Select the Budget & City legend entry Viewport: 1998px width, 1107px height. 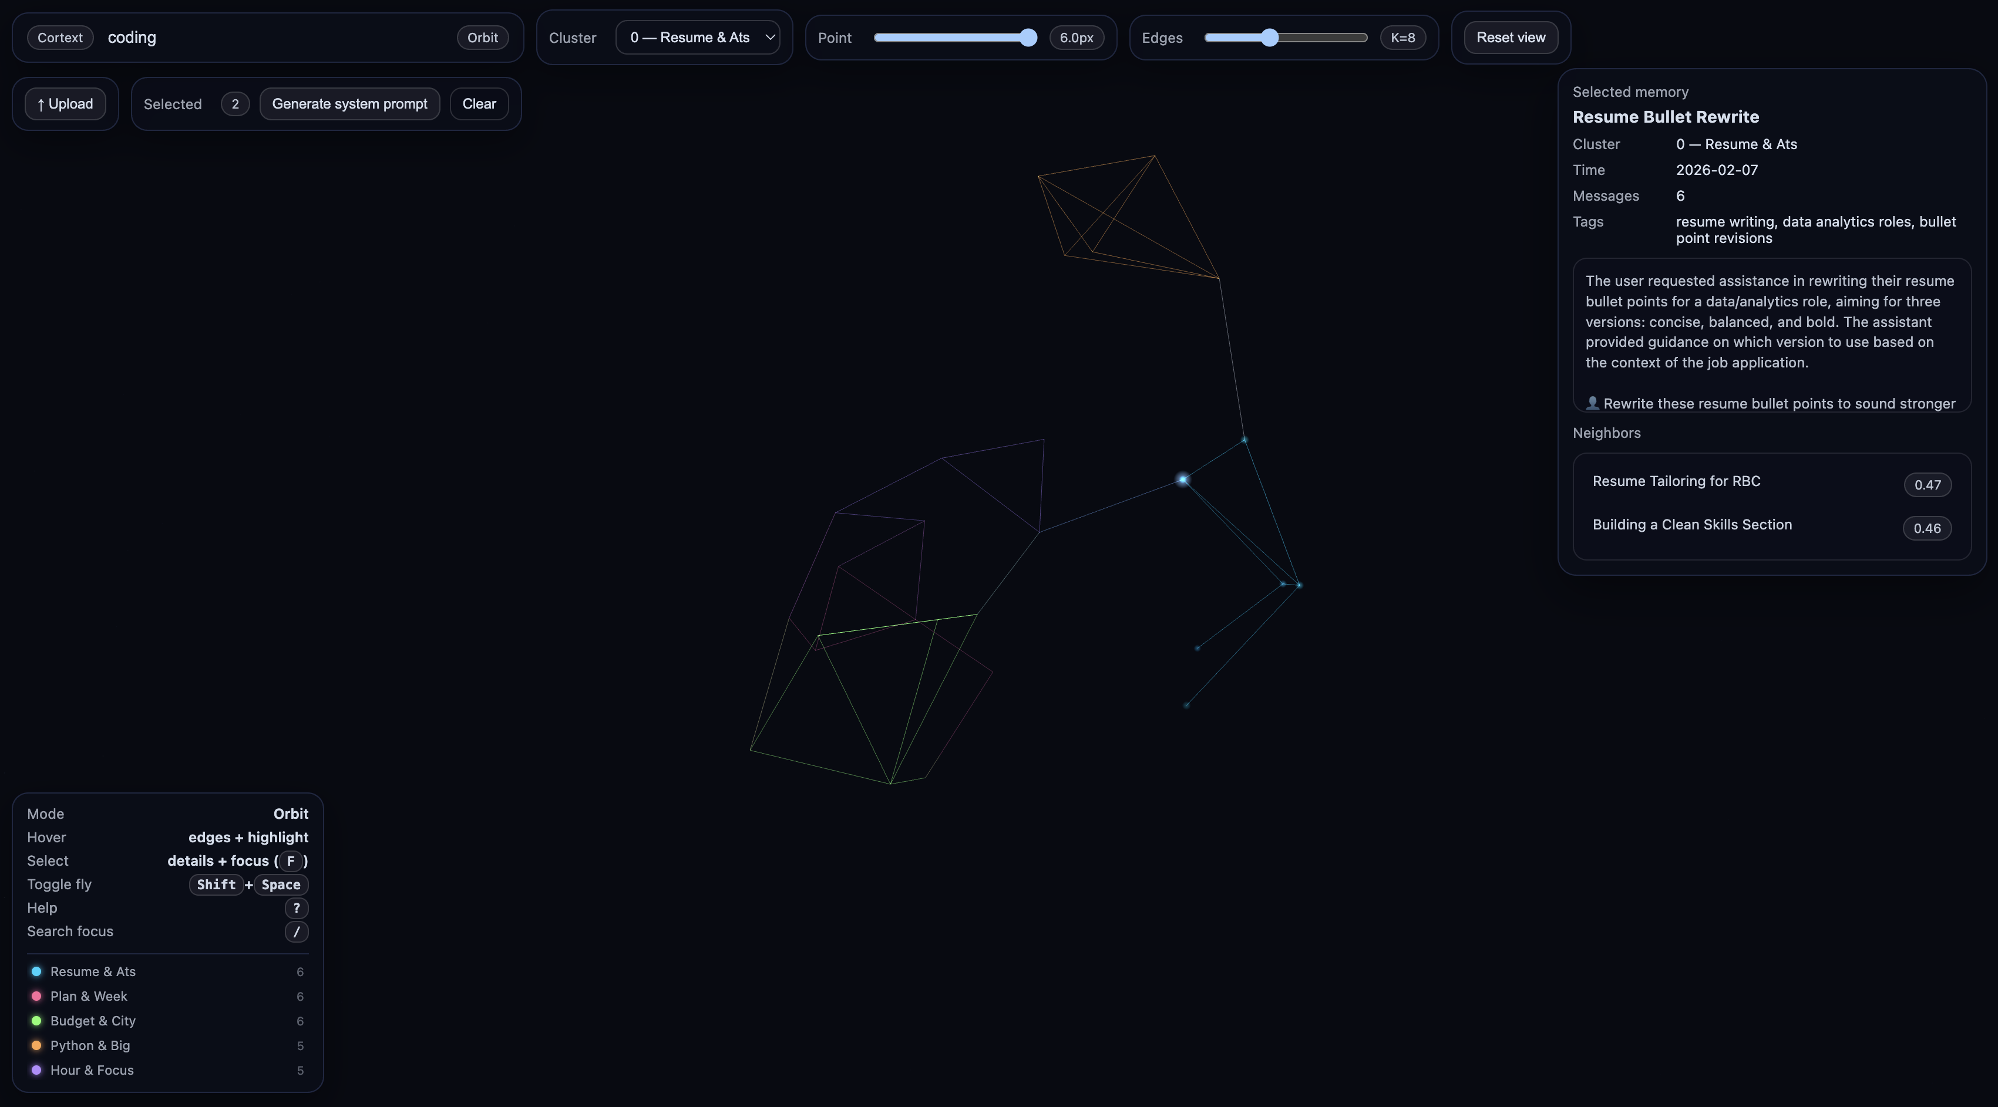tap(92, 1021)
